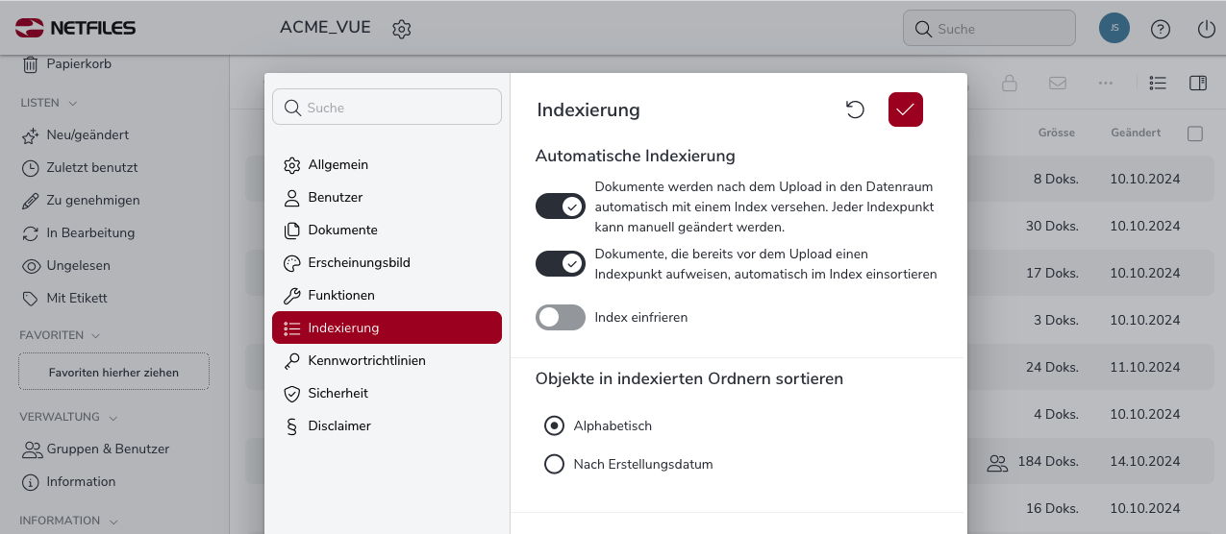Click the gear icon next to ACME_VUE
The width and height of the screenshot is (1226, 534).
tap(402, 29)
